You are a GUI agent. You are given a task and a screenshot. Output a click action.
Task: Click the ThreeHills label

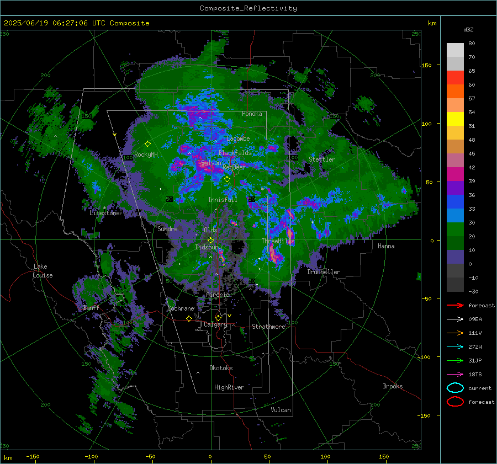(x=278, y=241)
